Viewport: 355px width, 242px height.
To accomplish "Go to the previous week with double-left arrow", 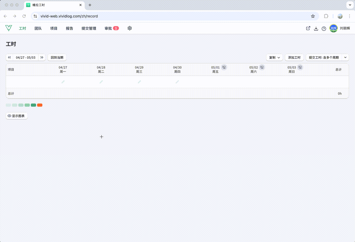I will point(9,57).
